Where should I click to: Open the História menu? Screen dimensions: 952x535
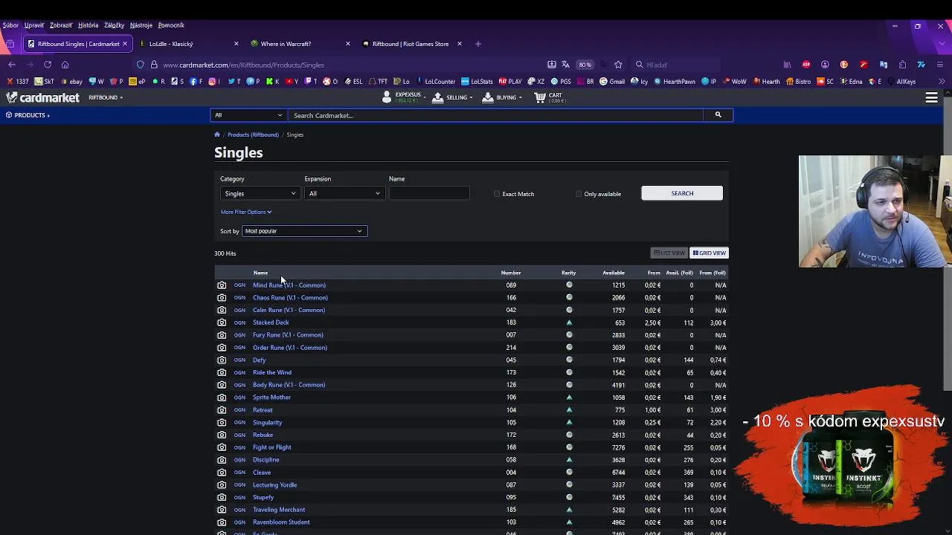coord(88,25)
